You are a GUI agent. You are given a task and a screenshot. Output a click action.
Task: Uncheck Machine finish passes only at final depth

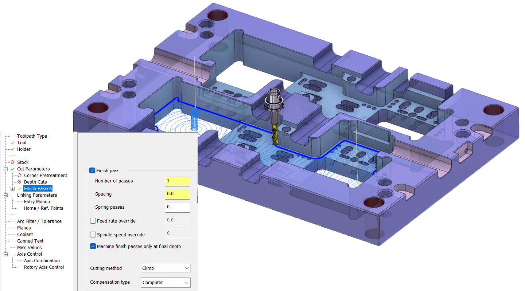[x=93, y=247]
